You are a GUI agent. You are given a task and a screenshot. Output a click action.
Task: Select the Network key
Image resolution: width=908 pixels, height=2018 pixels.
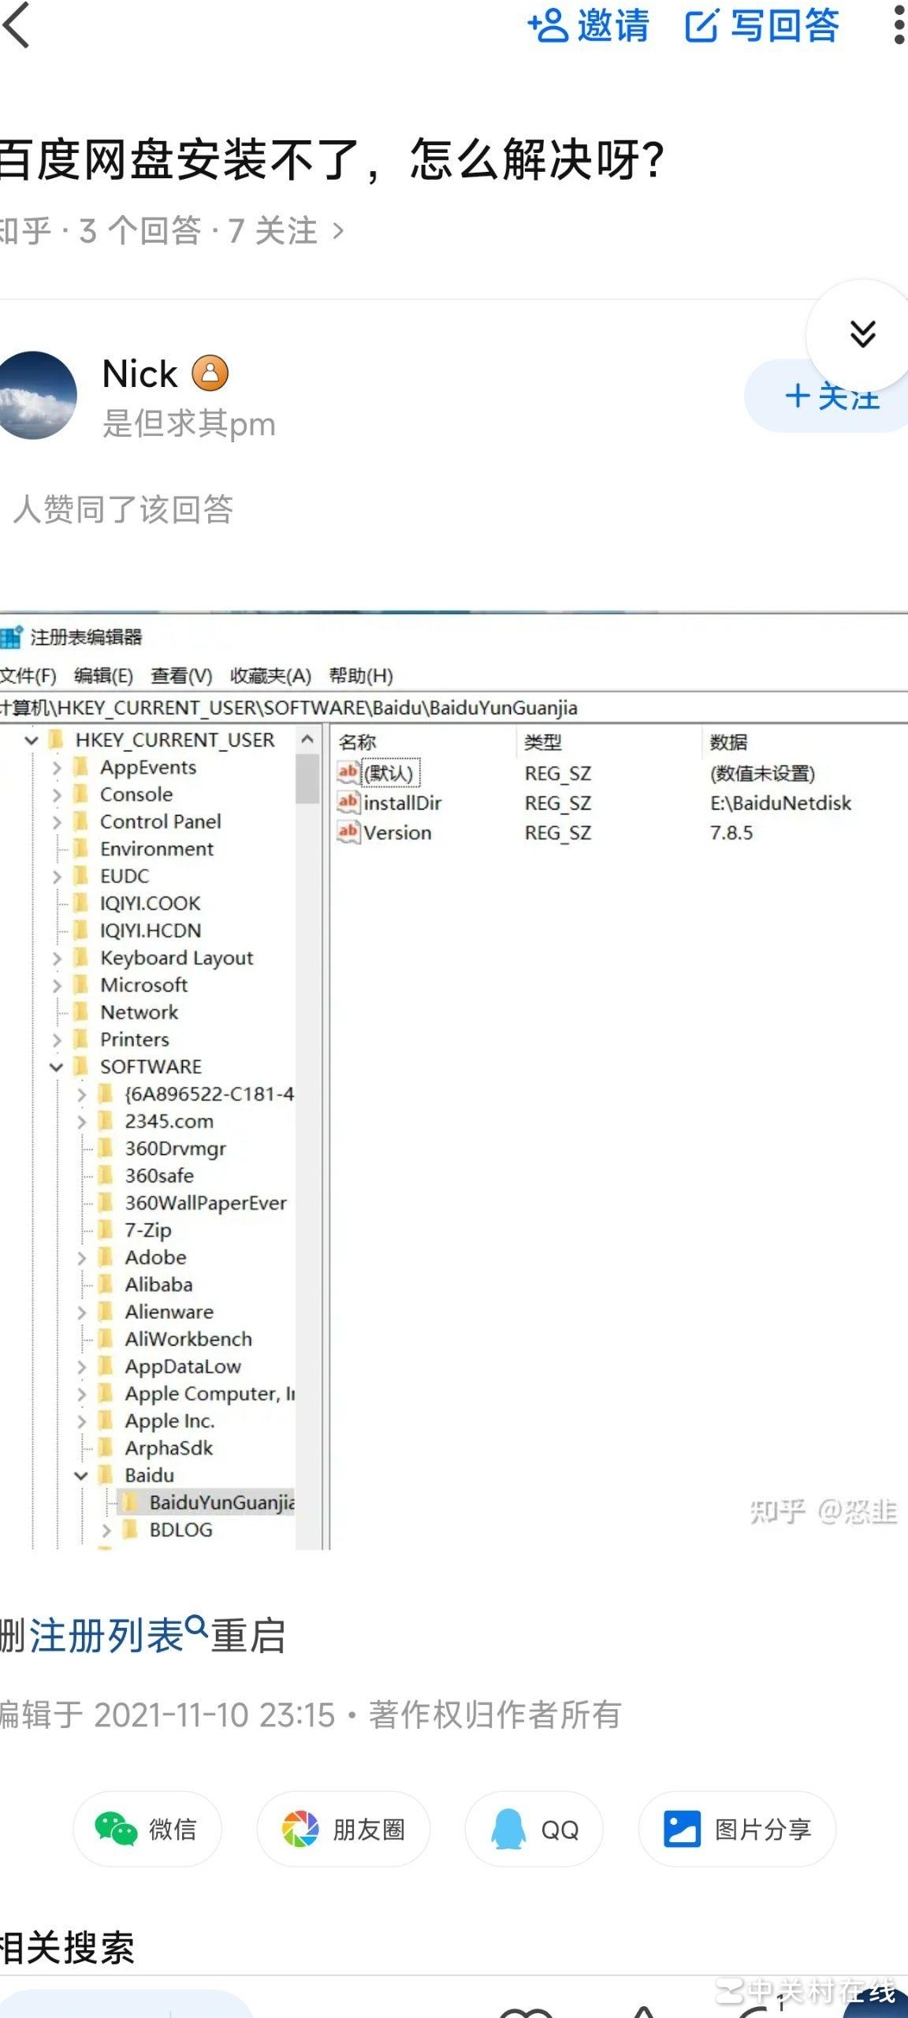click(139, 1012)
